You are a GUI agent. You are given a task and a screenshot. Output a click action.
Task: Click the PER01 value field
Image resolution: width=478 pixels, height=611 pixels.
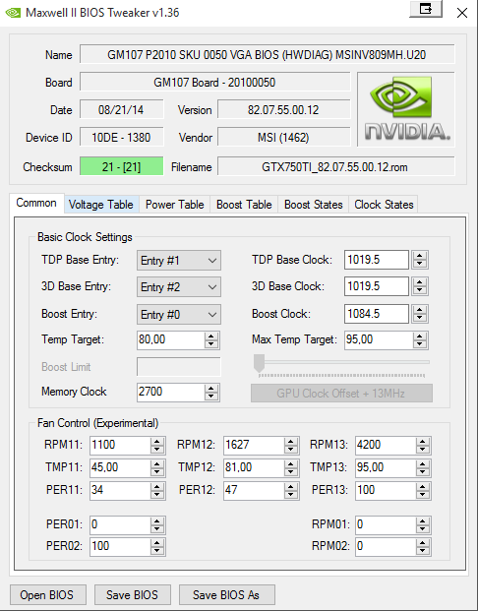click(x=120, y=524)
